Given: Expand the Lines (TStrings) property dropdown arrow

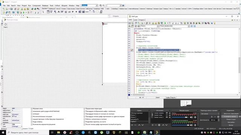Looking at the screenshot, I should [x=21, y=126].
